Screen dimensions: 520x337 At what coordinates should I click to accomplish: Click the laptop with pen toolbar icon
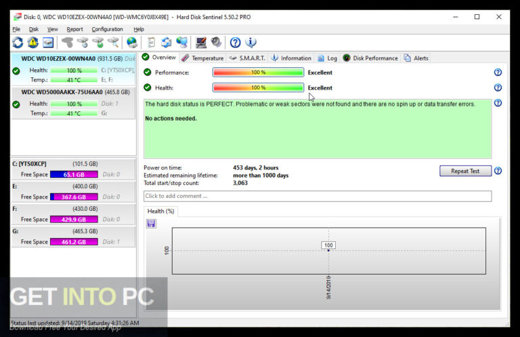201,43
